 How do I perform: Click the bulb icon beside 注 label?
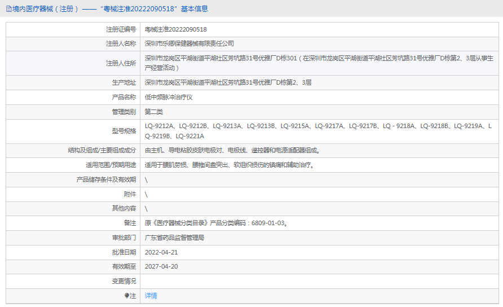tap(127, 296)
